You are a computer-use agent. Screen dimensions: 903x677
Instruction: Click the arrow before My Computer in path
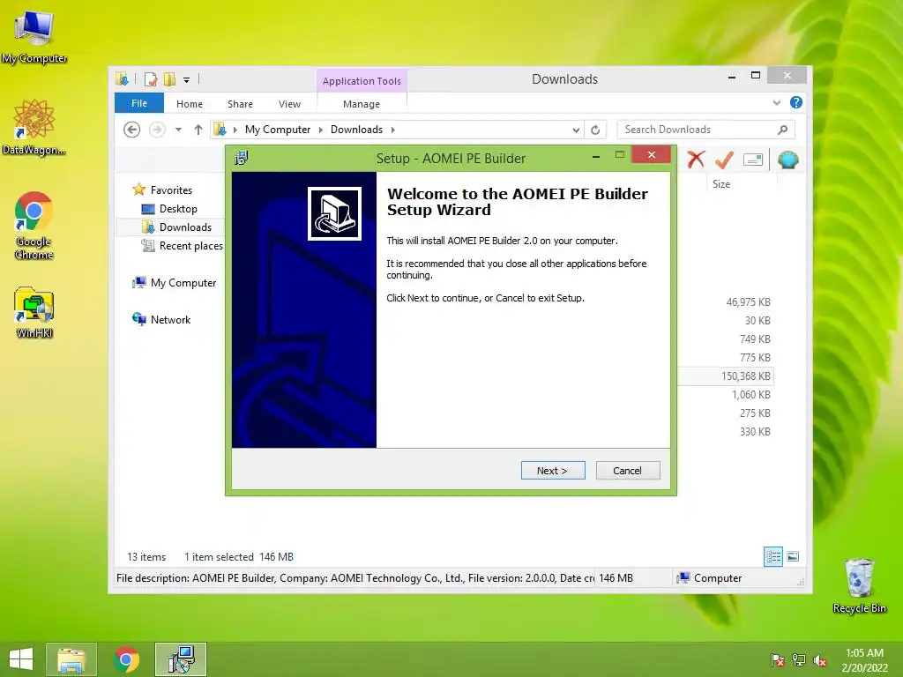pyautogui.click(x=235, y=130)
